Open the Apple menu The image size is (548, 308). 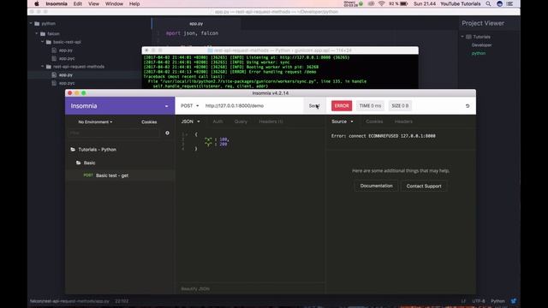(x=37, y=3)
